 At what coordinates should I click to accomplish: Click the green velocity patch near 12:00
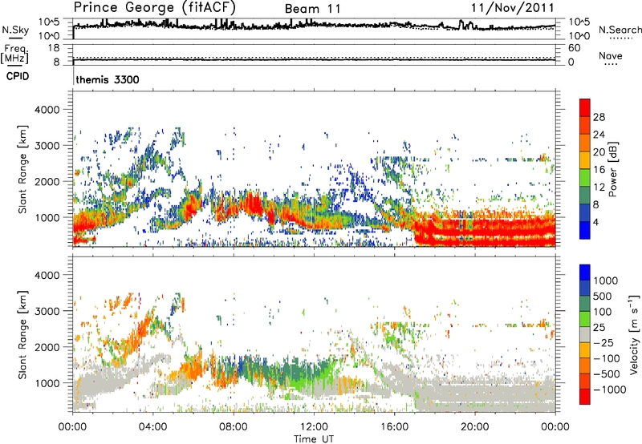pos(303,376)
